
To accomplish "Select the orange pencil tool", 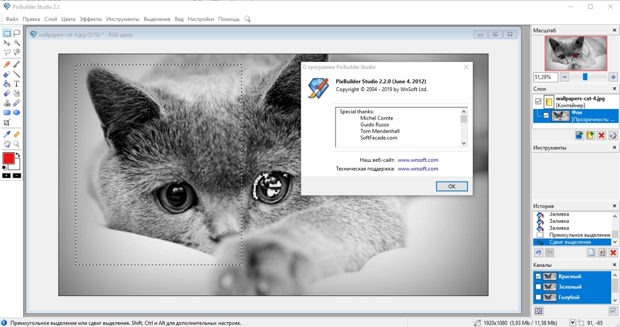I will [7, 64].
